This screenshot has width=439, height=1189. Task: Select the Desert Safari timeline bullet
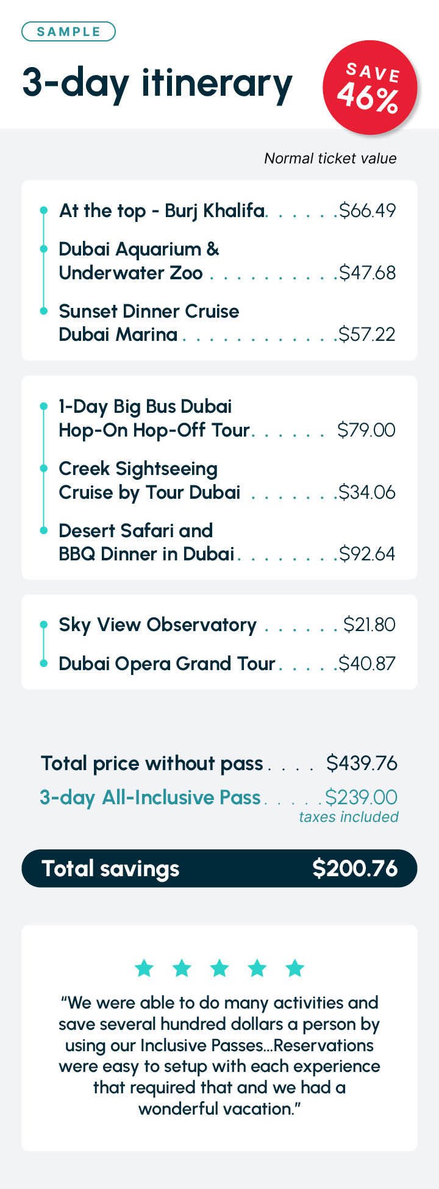coord(43,530)
